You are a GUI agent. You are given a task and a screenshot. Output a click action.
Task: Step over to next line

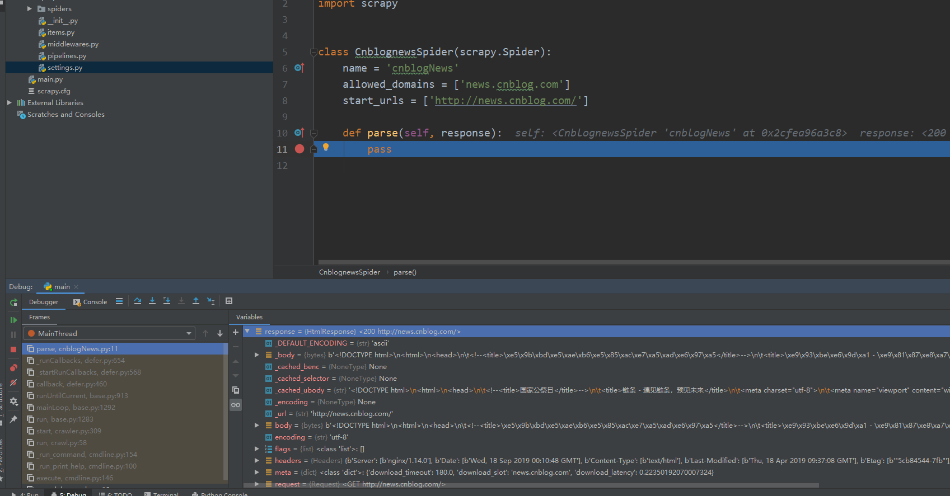tap(138, 301)
